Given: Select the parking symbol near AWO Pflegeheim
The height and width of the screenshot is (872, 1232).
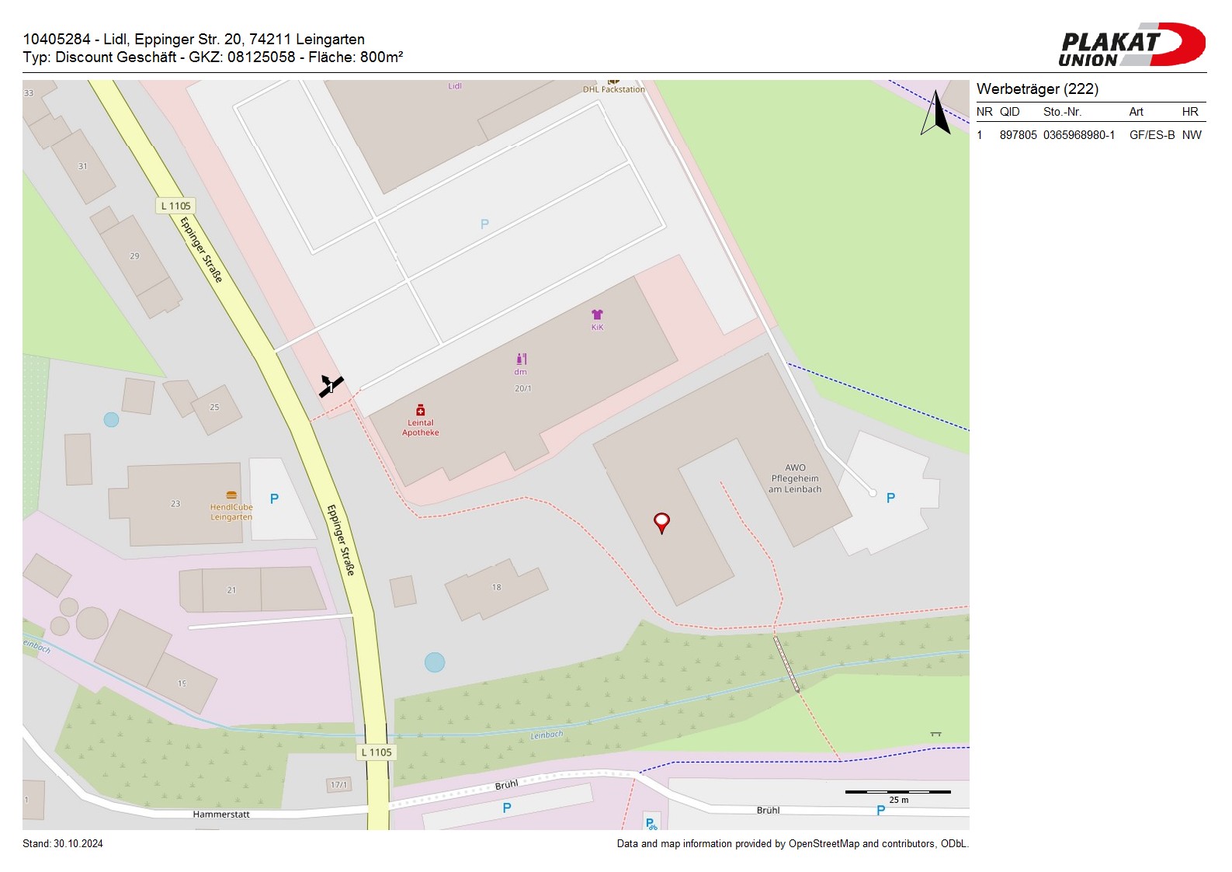Looking at the screenshot, I should (x=890, y=498).
